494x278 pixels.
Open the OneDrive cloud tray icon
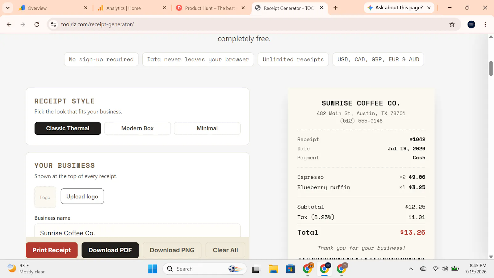[423, 269]
